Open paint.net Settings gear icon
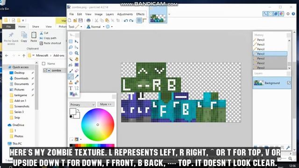This screenshot has width=299, height=168. pyautogui.click(x=288, y=14)
